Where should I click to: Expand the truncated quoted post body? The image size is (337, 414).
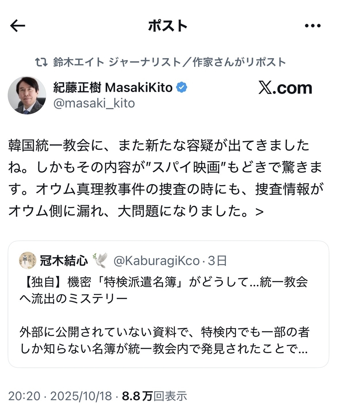pos(164,341)
